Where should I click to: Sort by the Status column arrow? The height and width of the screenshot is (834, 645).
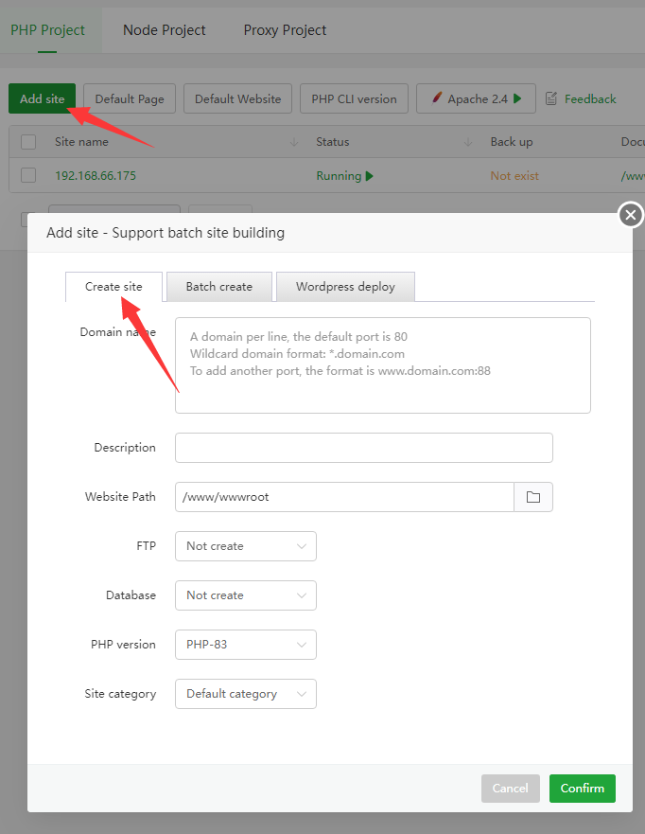click(x=468, y=142)
